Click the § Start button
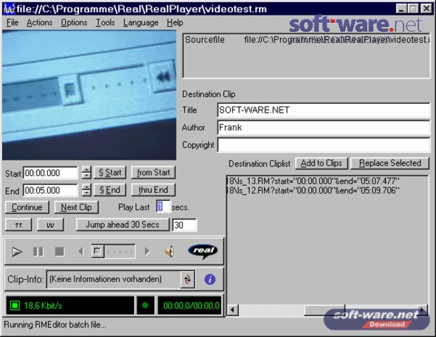This screenshot has height=337, width=436. pos(110,173)
